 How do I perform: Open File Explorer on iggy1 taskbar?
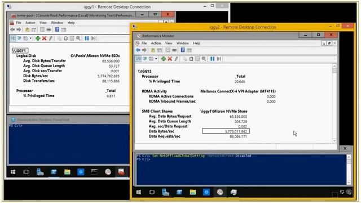67,172
